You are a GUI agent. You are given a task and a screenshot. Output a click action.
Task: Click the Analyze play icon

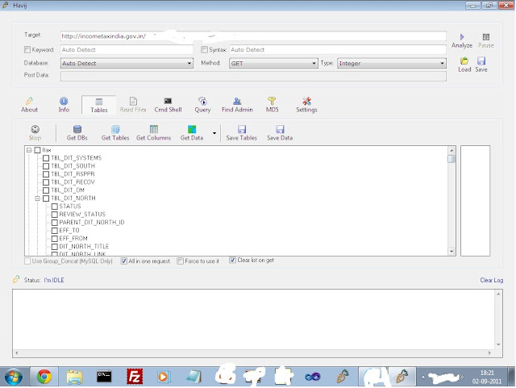[462, 36]
